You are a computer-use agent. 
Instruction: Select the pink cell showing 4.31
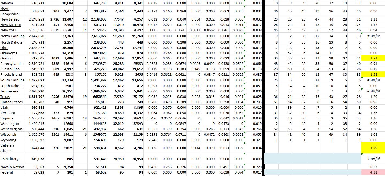(x=373, y=172)
